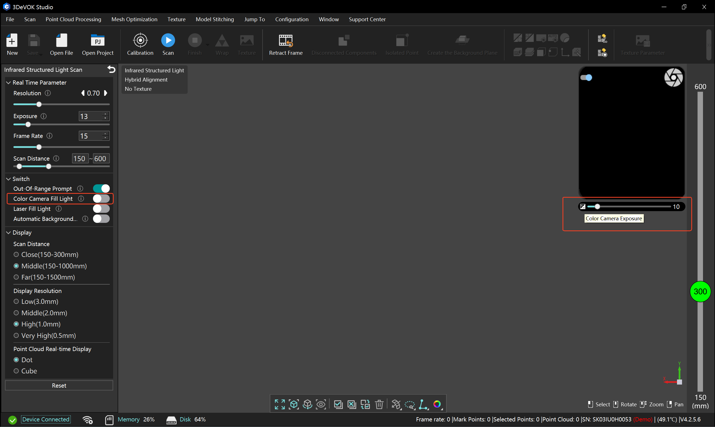Click Device Connected status label
715x427 pixels.
(x=46, y=419)
